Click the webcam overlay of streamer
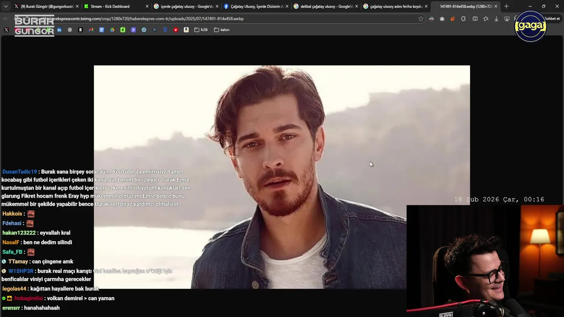 (x=485, y=261)
